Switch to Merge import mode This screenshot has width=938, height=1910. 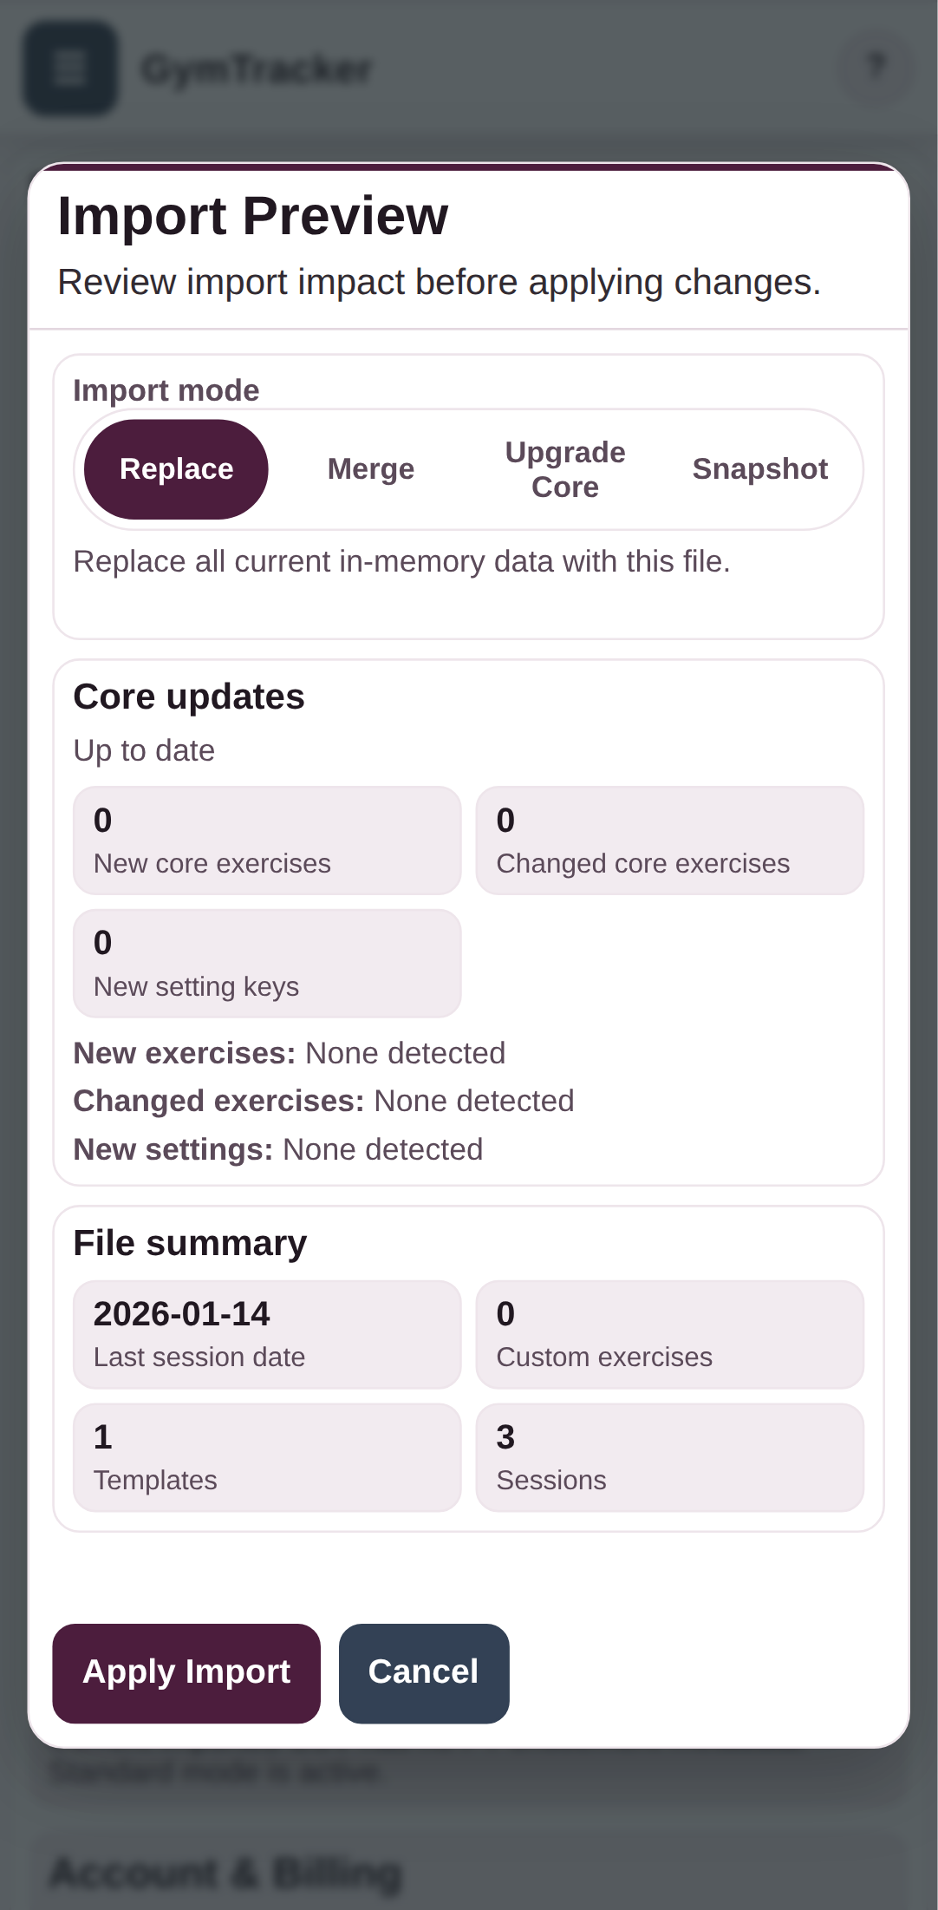pos(369,468)
